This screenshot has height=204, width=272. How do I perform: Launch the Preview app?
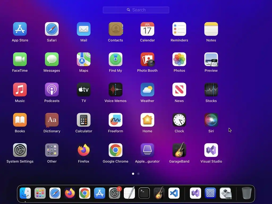click(x=211, y=59)
